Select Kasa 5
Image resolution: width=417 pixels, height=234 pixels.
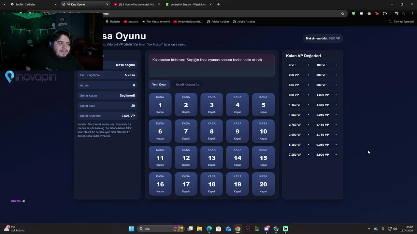point(263,104)
